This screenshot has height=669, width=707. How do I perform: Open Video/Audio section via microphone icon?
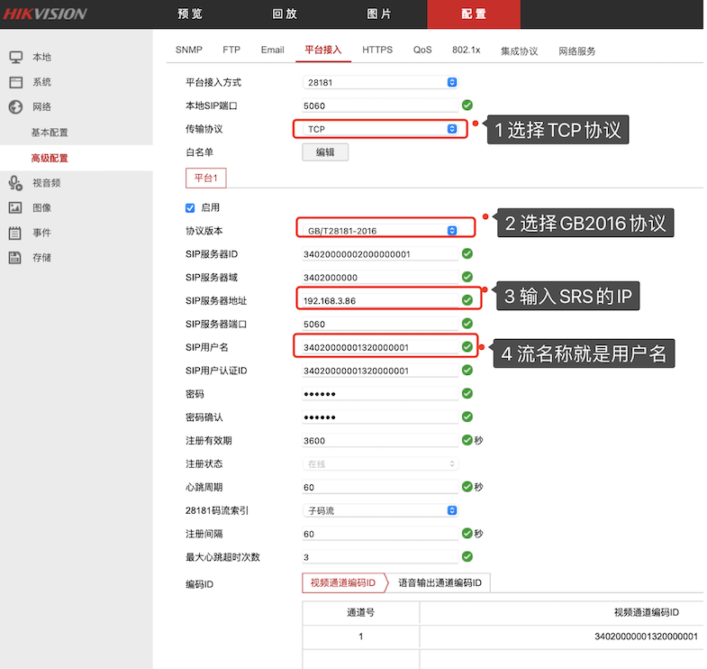pos(15,183)
